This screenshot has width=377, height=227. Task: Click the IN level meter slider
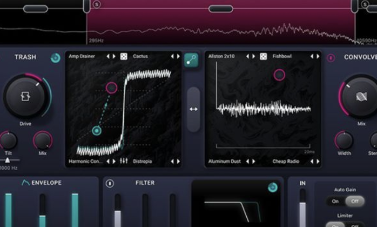pos(302,208)
